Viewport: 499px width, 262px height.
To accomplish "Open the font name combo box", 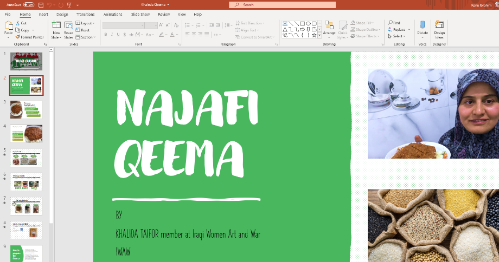I will coord(124,25).
